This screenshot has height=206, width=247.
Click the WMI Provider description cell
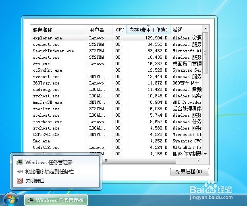(x=187, y=102)
